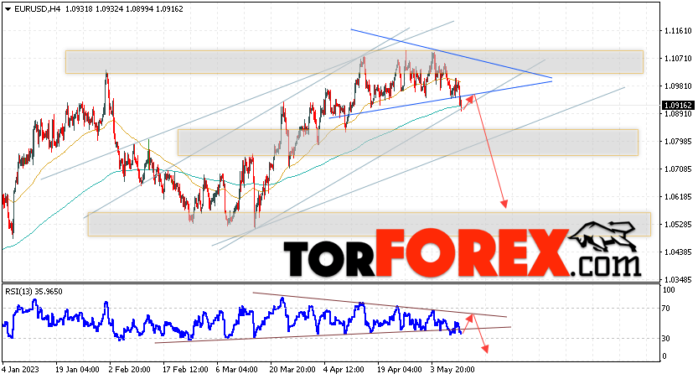
Task: Click the 19 Jan 04:00 time label
Action: click(x=77, y=370)
